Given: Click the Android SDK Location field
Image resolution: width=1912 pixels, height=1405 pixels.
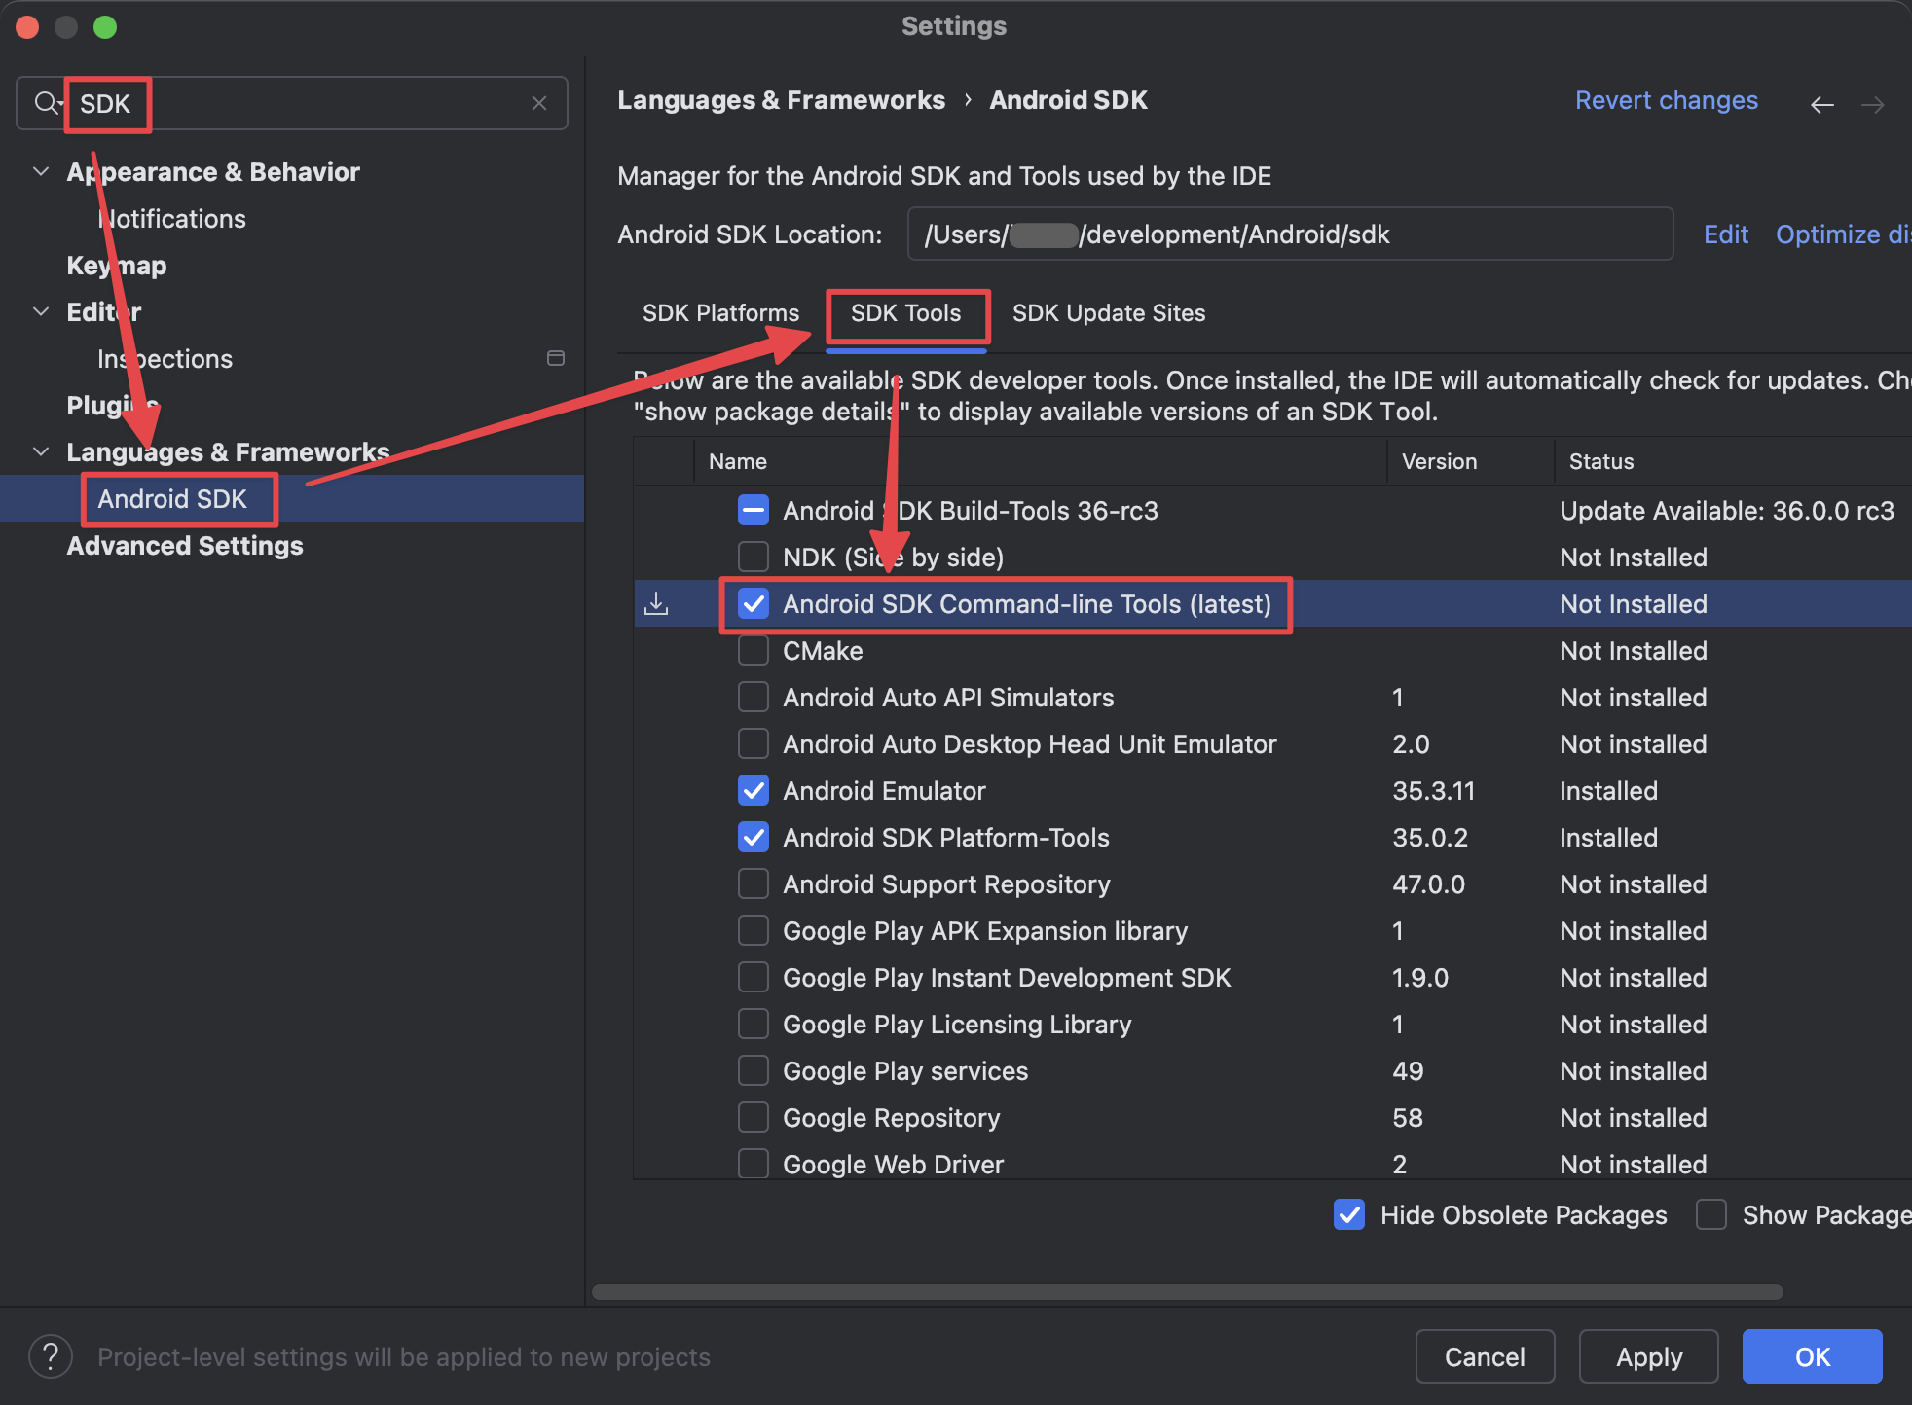Looking at the screenshot, I should (x=1290, y=234).
